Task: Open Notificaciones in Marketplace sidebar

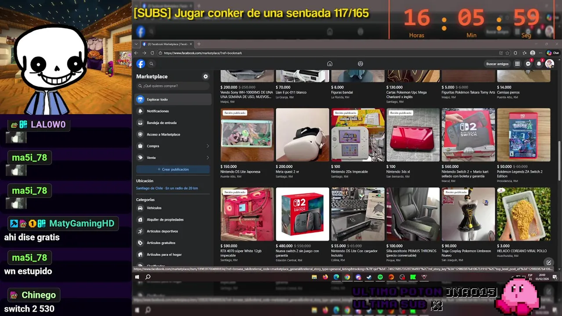Action: [173, 111]
